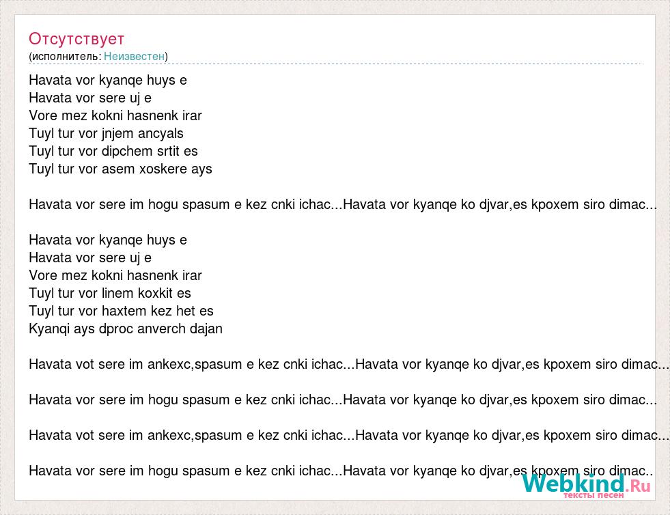Click the line 'Tuyl tur vor linem koxkit es'

(x=110, y=293)
